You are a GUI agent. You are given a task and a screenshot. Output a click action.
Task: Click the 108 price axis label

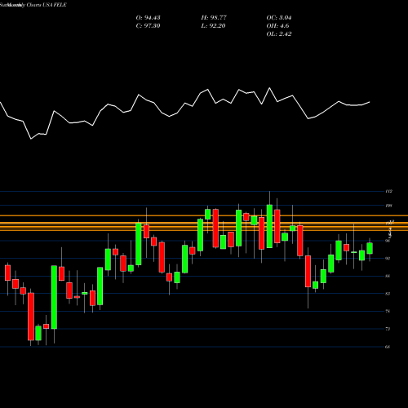[x=389, y=206]
